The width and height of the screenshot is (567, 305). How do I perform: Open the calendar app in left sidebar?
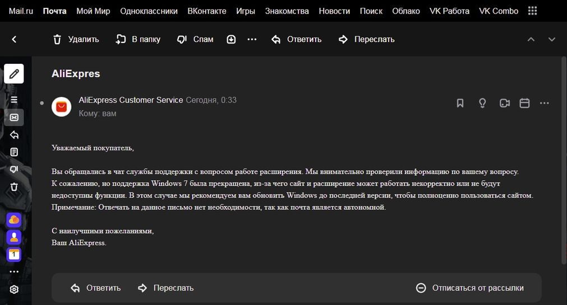click(x=14, y=255)
